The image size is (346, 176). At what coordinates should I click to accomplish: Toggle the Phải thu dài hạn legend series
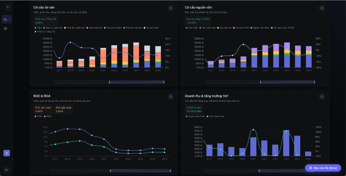click(x=133, y=28)
